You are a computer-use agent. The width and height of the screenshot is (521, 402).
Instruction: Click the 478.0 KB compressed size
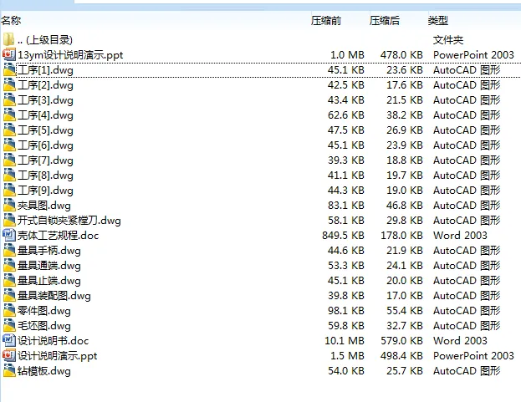point(401,55)
